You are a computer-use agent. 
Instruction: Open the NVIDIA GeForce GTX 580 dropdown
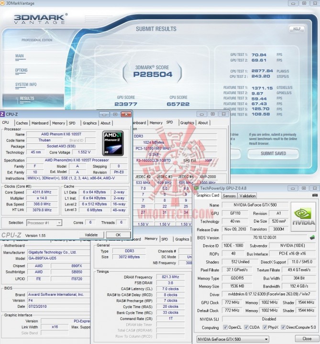point(232,339)
